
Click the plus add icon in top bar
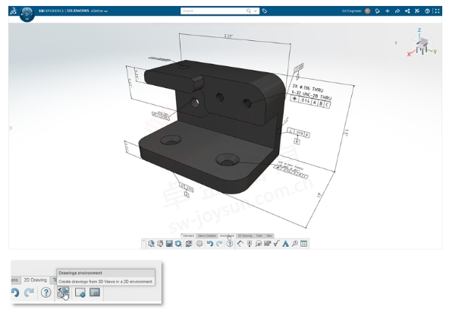point(388,11)
